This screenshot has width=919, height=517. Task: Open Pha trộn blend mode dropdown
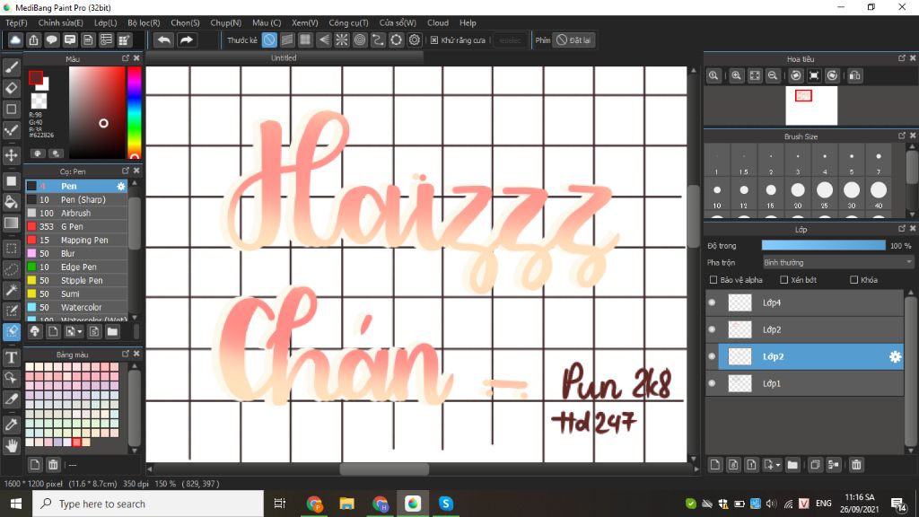pos(837,263)
